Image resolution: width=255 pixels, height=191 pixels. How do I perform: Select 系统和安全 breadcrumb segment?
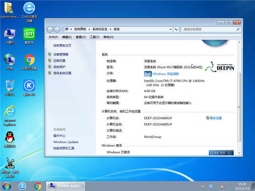(100, 29)
